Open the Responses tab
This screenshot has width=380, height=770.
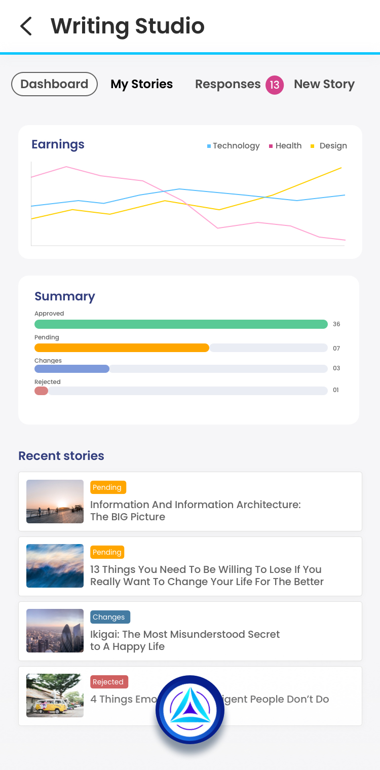tap(227, 84)
